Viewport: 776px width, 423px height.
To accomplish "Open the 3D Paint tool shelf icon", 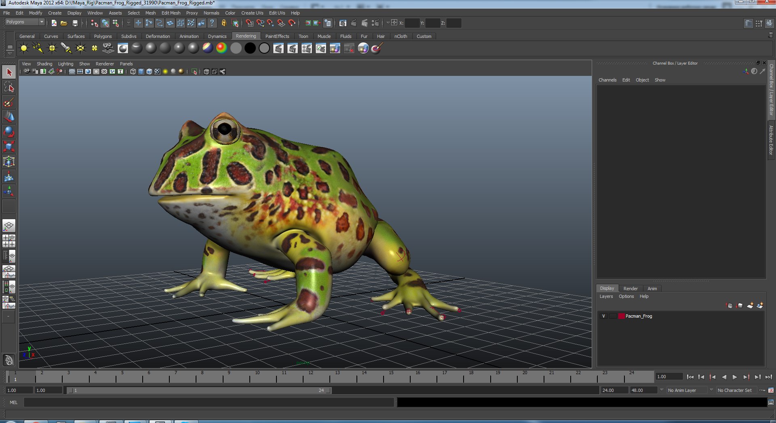I will pyautogui.click(x=377, y=48).
